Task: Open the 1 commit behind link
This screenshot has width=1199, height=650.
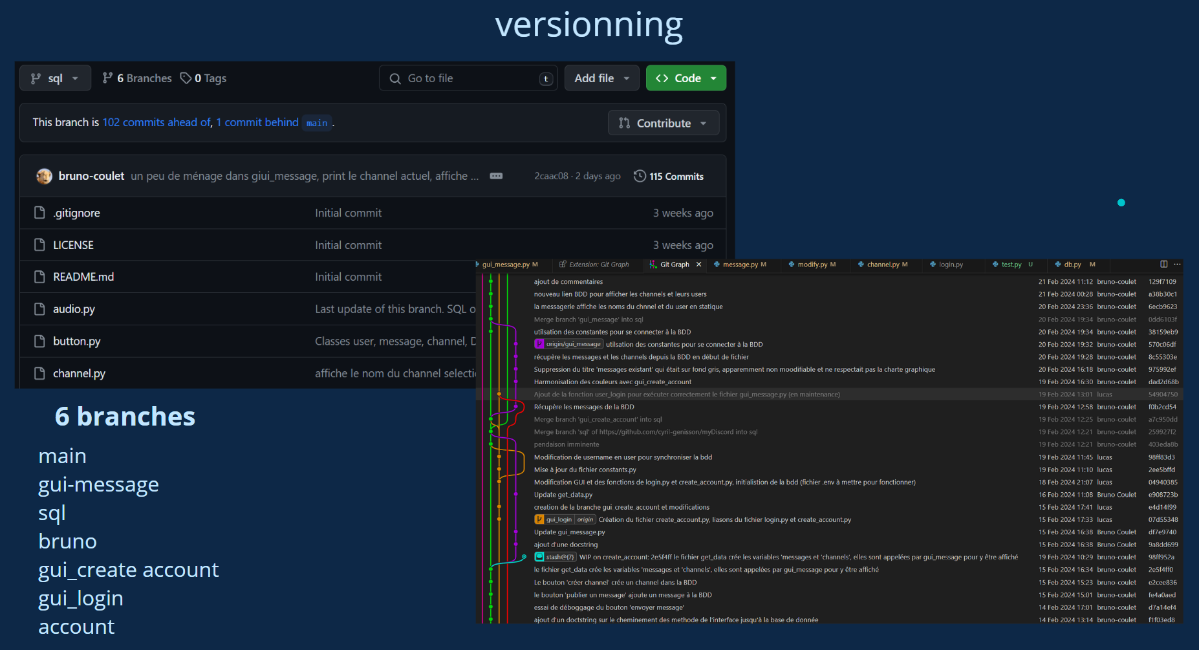Action: coord(257,122)
